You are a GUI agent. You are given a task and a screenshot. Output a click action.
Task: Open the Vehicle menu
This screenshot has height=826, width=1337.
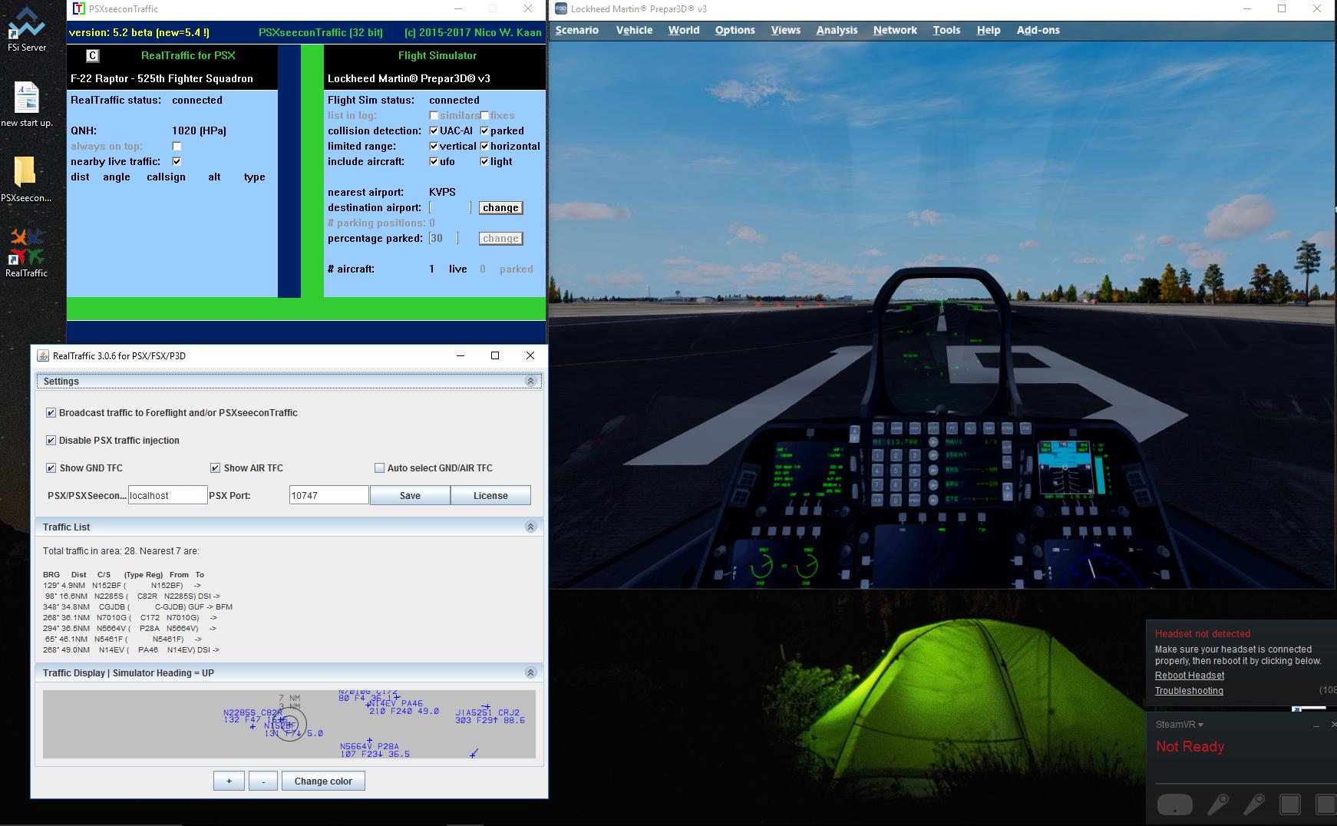(x=634, y=30)
